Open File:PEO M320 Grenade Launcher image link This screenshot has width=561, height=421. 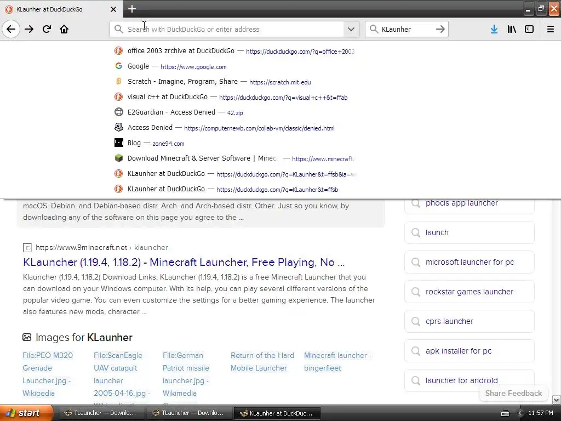[48, 374]
